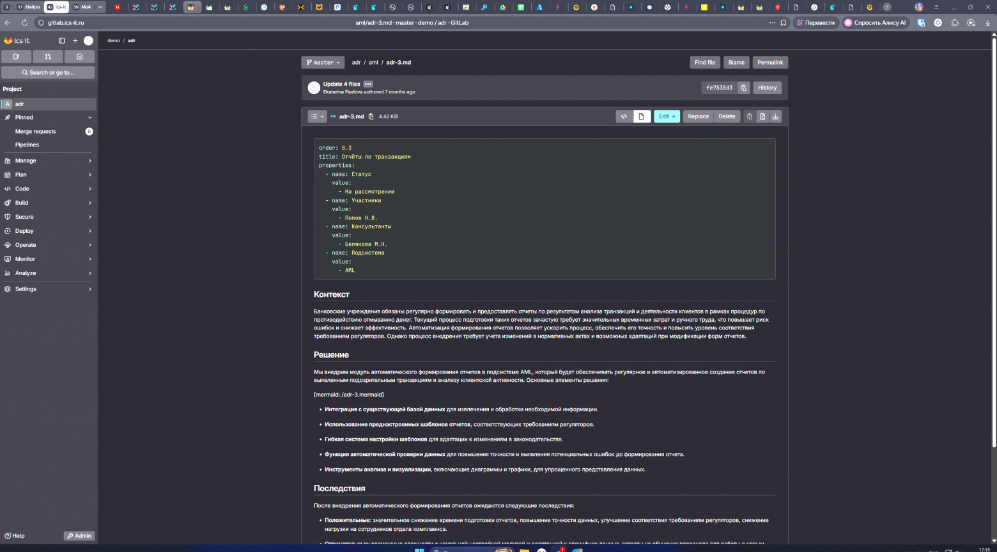The image size is (997, 552).
Task: Switch to source code view
Action: pos(624,116)
